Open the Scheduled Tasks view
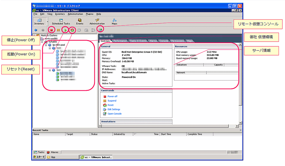This screenshot has height=166, width=285. point(62,21)
